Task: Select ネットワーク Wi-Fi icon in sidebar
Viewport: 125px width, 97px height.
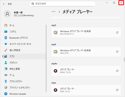Action: tap(6, 44)
